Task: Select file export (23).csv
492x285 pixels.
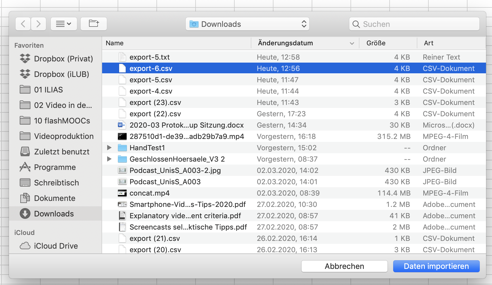Action: [x=294, y=102]
